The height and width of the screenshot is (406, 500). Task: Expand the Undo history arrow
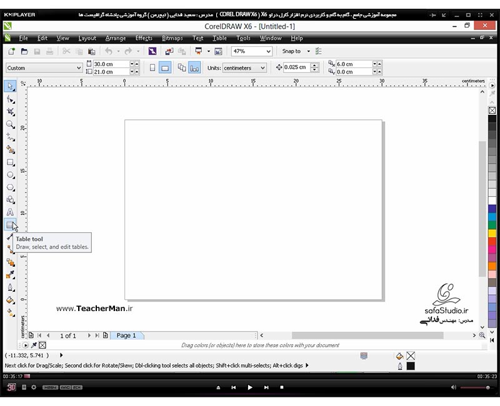tap(118, 51)
